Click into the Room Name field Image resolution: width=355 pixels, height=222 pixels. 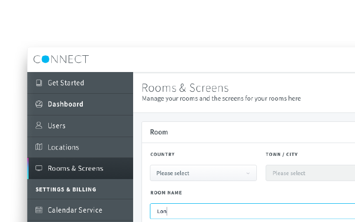coord(252,211)
